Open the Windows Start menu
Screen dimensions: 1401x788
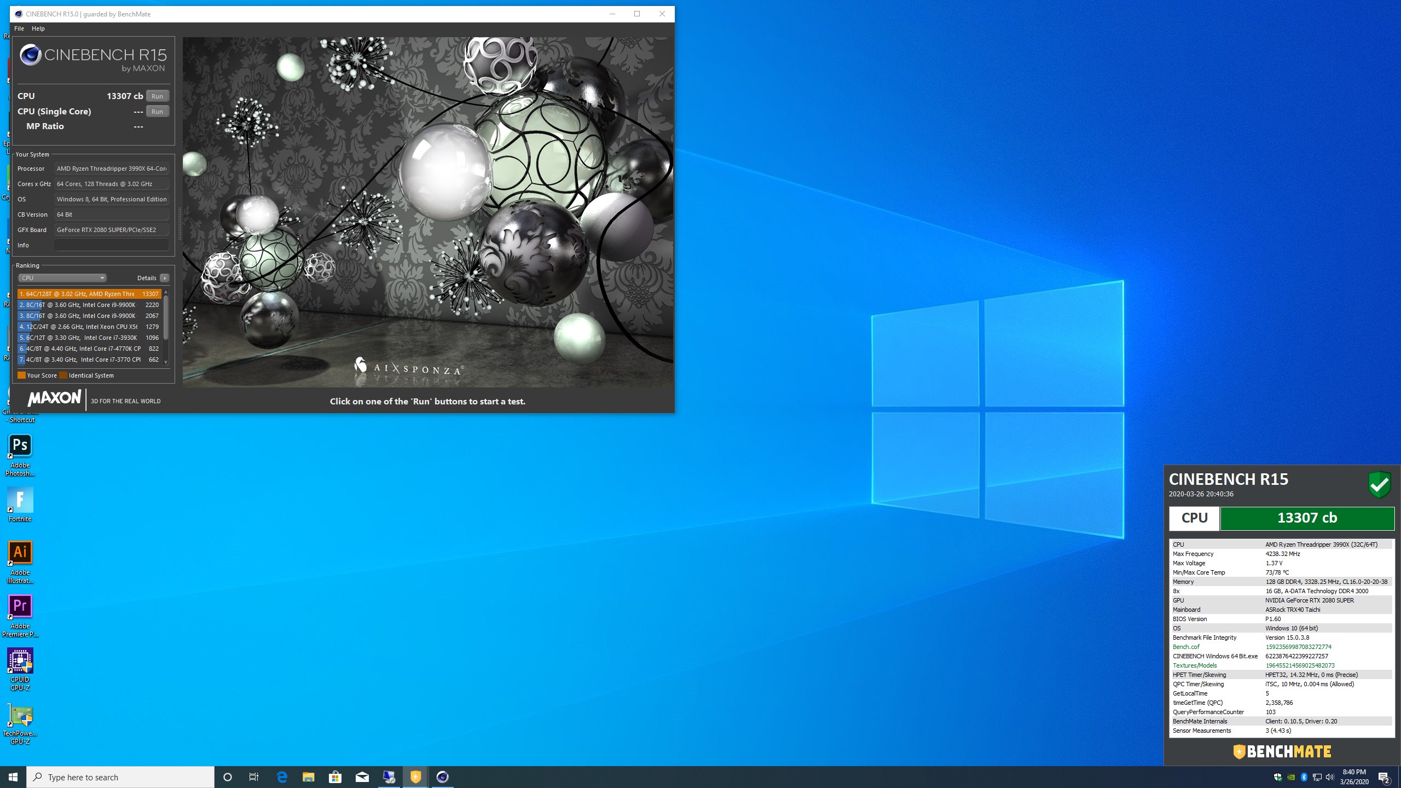pyautogui.click(x=13, y=777)
